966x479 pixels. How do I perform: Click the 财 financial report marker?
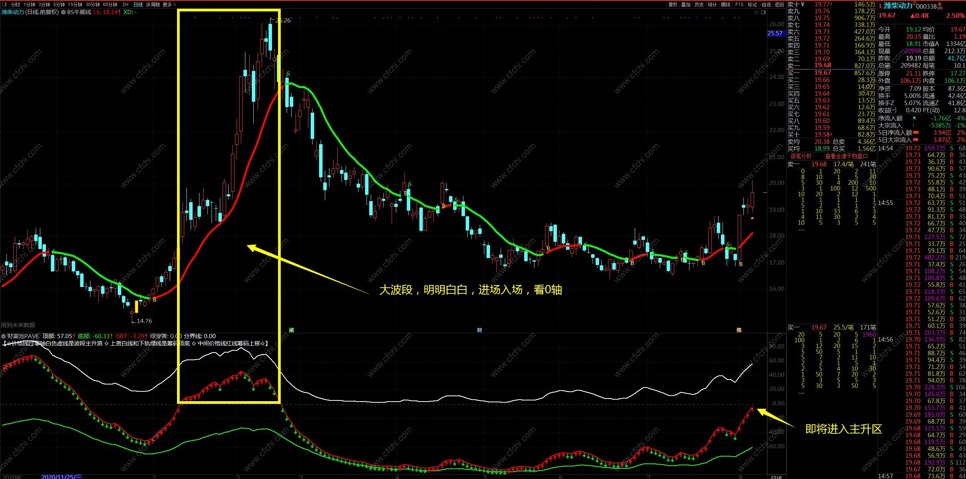(x=479, y=330)
